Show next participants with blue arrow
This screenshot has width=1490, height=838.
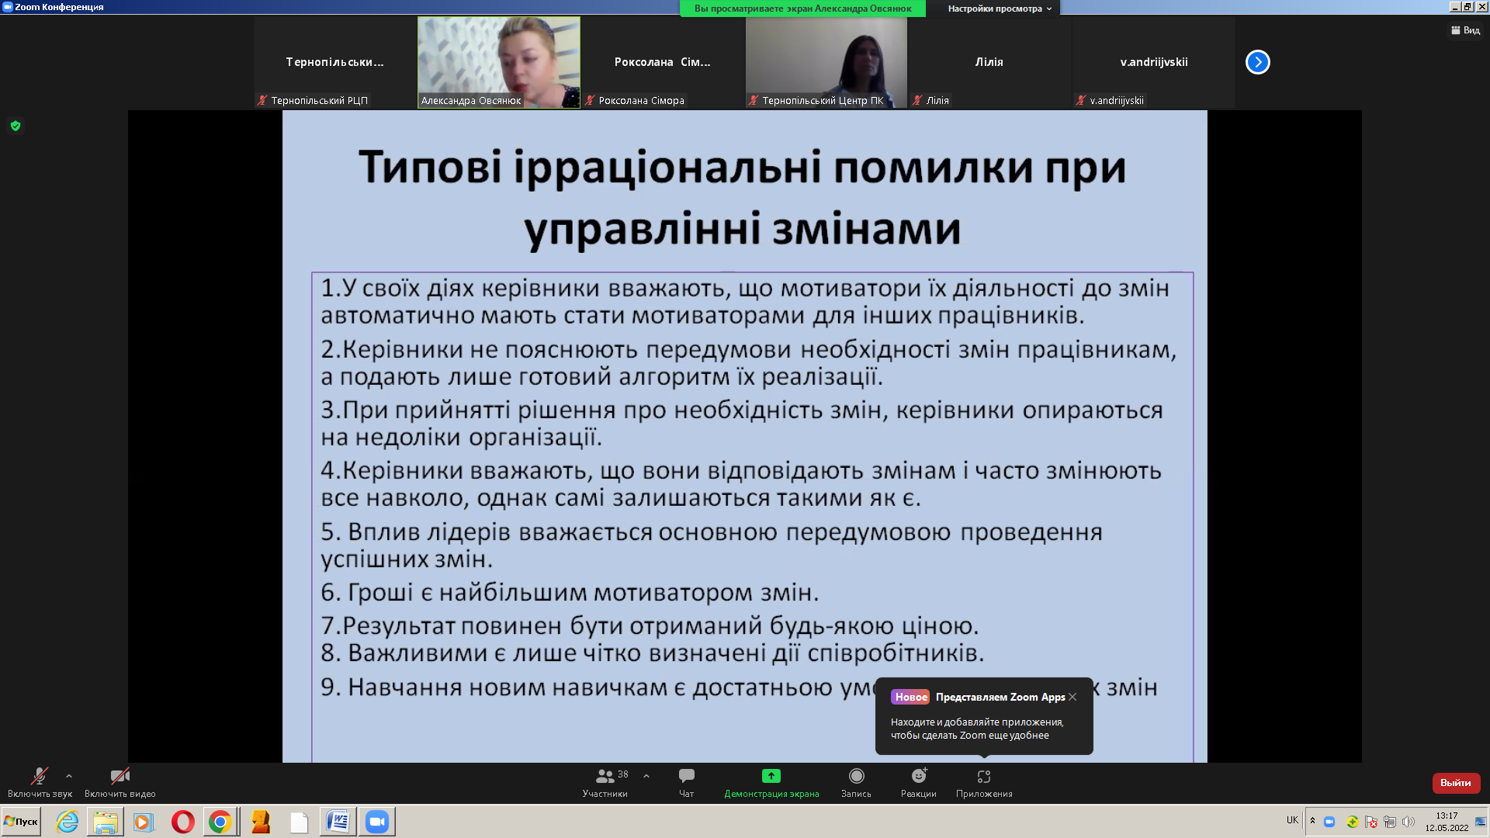coord(1258,62)
